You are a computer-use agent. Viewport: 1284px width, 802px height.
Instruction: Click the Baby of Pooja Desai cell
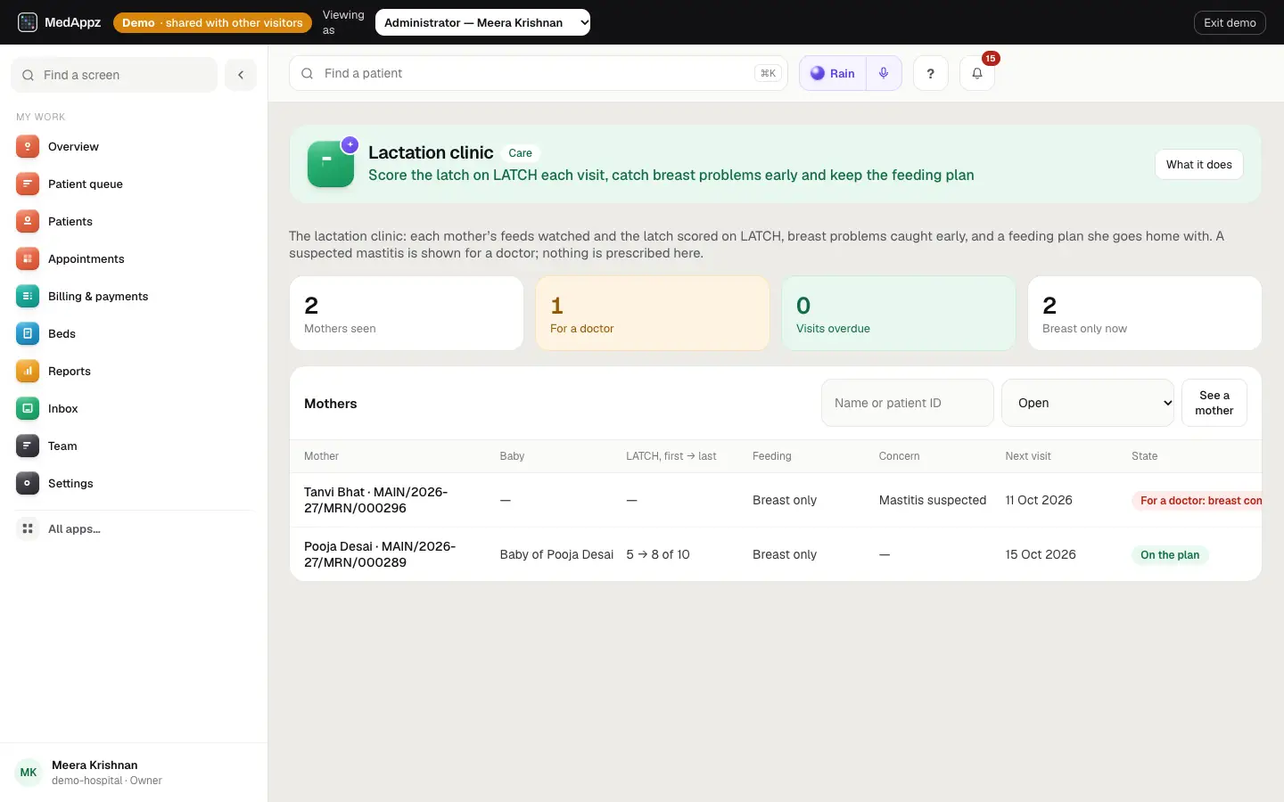pos(556,554)
